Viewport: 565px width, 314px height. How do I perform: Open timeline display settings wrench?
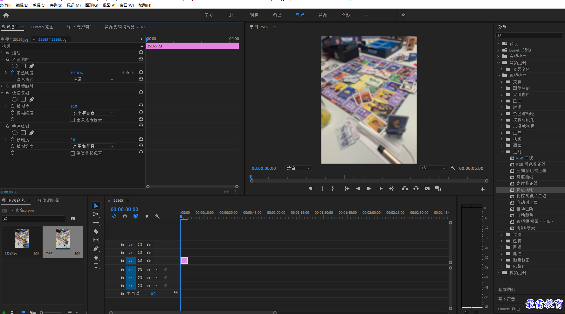tap(157, 216)
